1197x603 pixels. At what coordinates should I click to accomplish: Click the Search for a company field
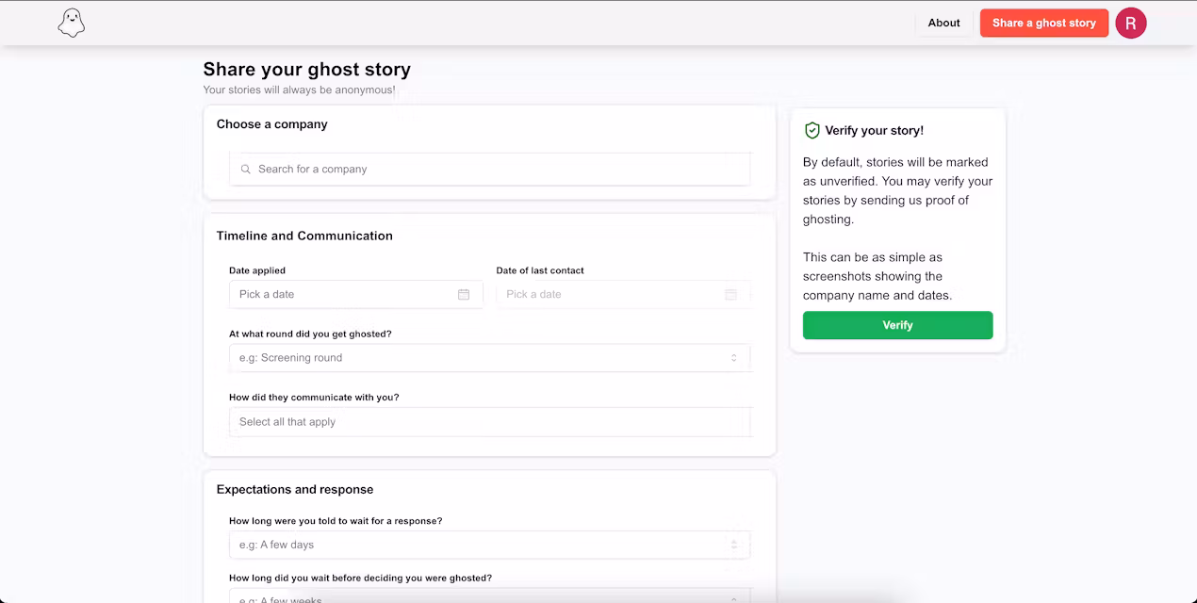pos(489,169)
